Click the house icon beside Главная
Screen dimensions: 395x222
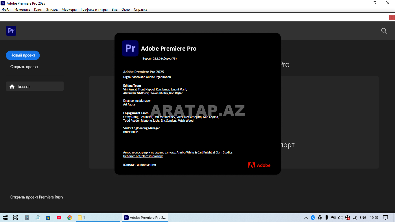[12, 86]
